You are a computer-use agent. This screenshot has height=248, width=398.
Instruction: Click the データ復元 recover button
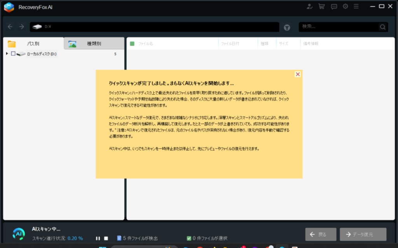363,234
